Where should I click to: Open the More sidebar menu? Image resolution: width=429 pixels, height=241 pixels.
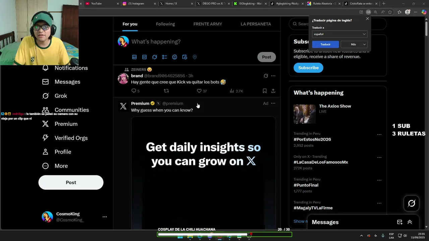click(55, 166)
